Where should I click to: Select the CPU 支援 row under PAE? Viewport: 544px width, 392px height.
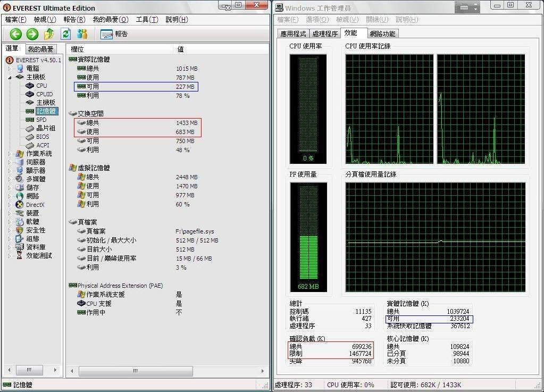click(x=129, y=304)
